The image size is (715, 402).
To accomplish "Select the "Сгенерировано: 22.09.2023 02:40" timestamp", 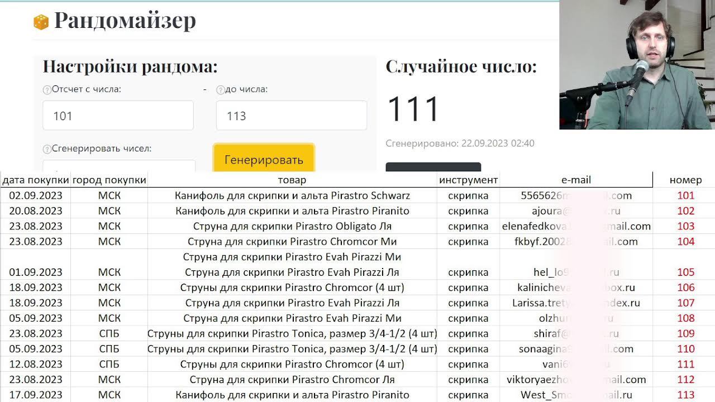I will click(x=460, y=143).
